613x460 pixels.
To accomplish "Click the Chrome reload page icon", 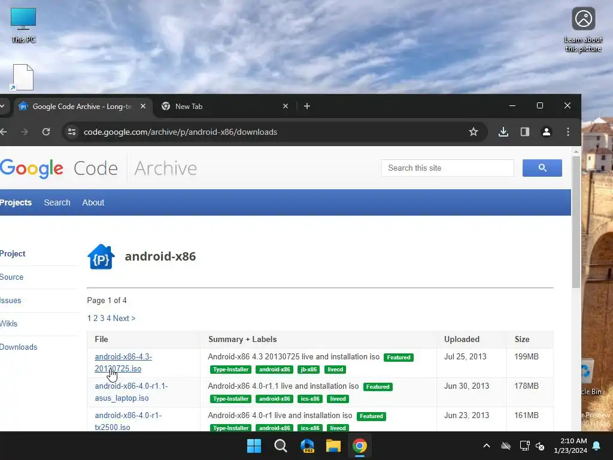I will [46, 132].
